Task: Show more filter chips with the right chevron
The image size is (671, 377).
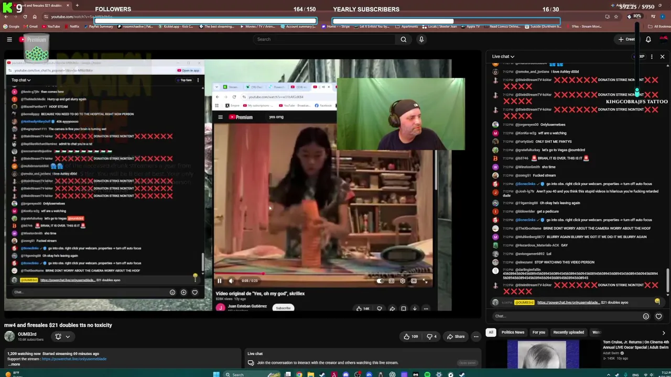Action: tap(664, 332)
